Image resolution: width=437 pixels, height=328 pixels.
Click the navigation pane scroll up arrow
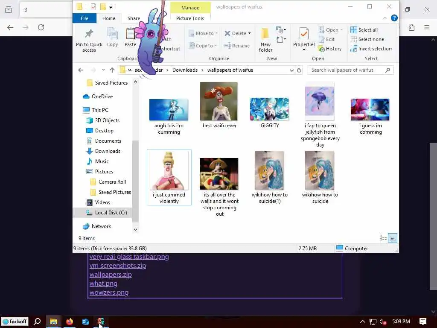[135, 82]
